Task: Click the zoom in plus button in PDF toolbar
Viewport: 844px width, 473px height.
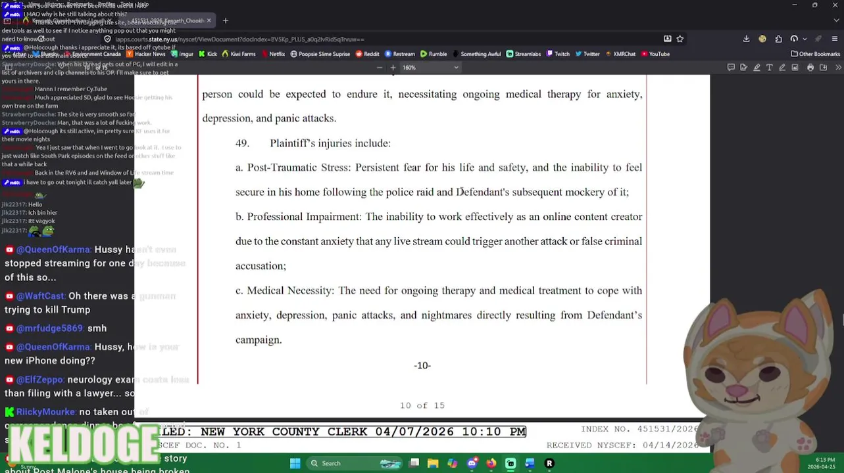Action: coord(393,68)
